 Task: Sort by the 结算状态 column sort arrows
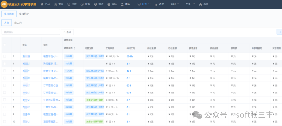74,48
